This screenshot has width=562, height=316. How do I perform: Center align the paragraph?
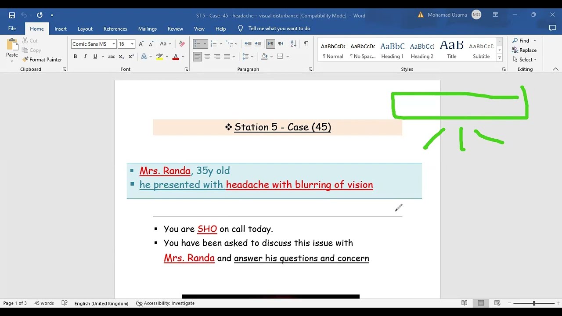point(207,57)
